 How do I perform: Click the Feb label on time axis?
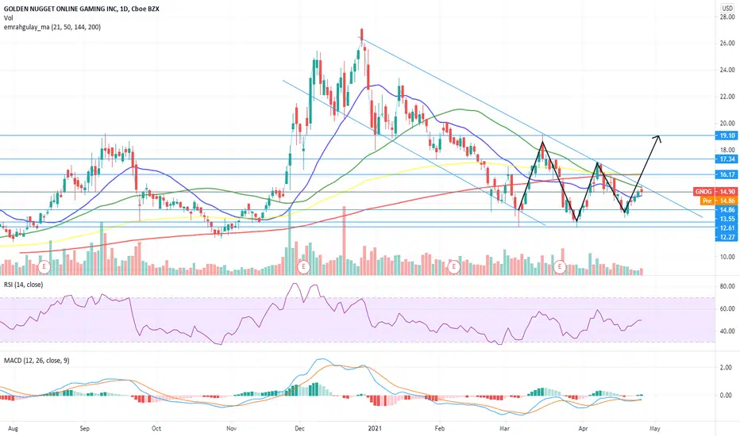[x=439, y=428]
